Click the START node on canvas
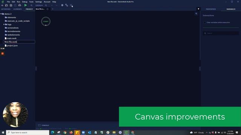 [46, 21]
